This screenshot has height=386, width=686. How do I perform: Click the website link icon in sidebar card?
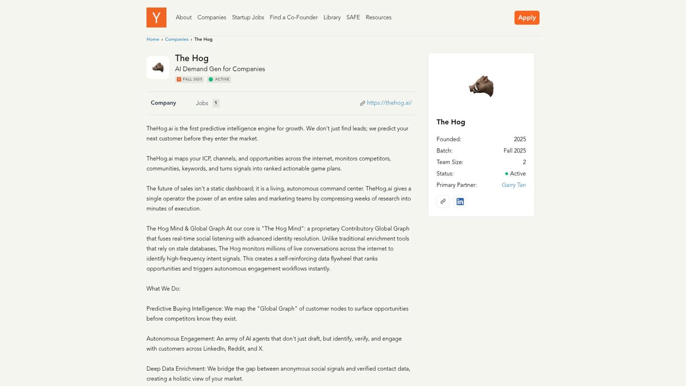point(443,201)
